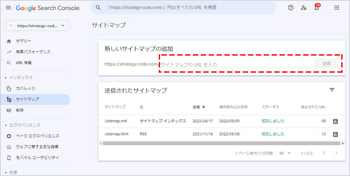Select カバレッジ in the sidebar
This screenshot has height=176, width=350.
pyautogui.click(x=25, y=88)
